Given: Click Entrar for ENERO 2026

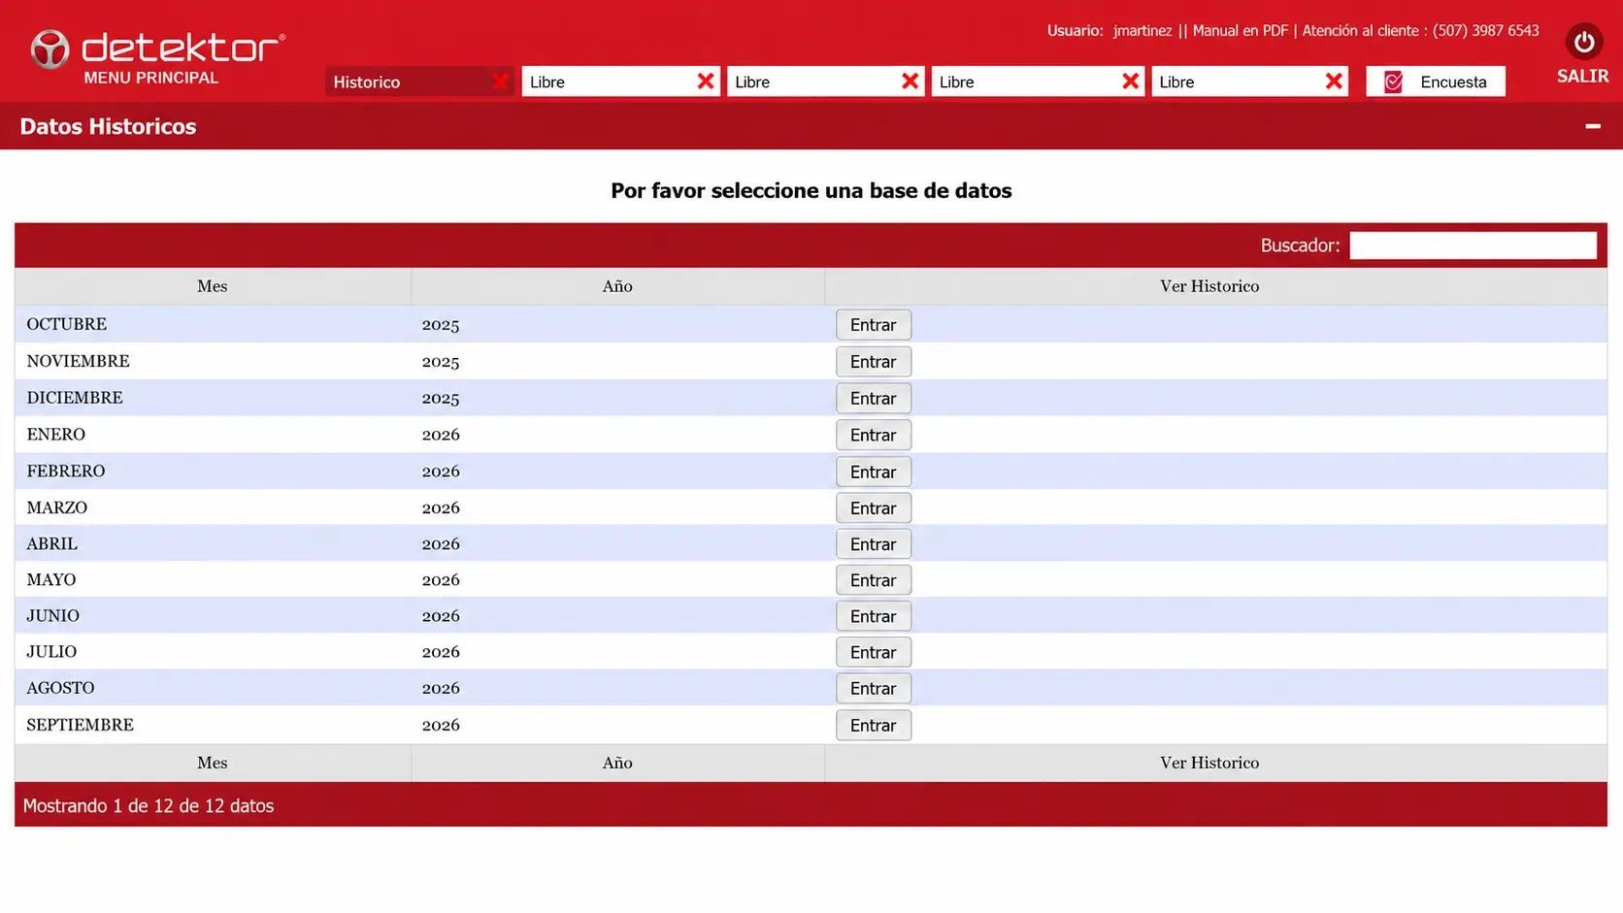Looking at the screenshot, I should point(874,436).
